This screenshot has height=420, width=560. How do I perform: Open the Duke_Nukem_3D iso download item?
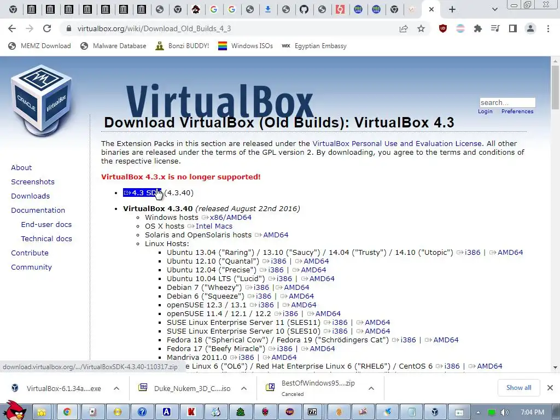(x=185, y=388)
